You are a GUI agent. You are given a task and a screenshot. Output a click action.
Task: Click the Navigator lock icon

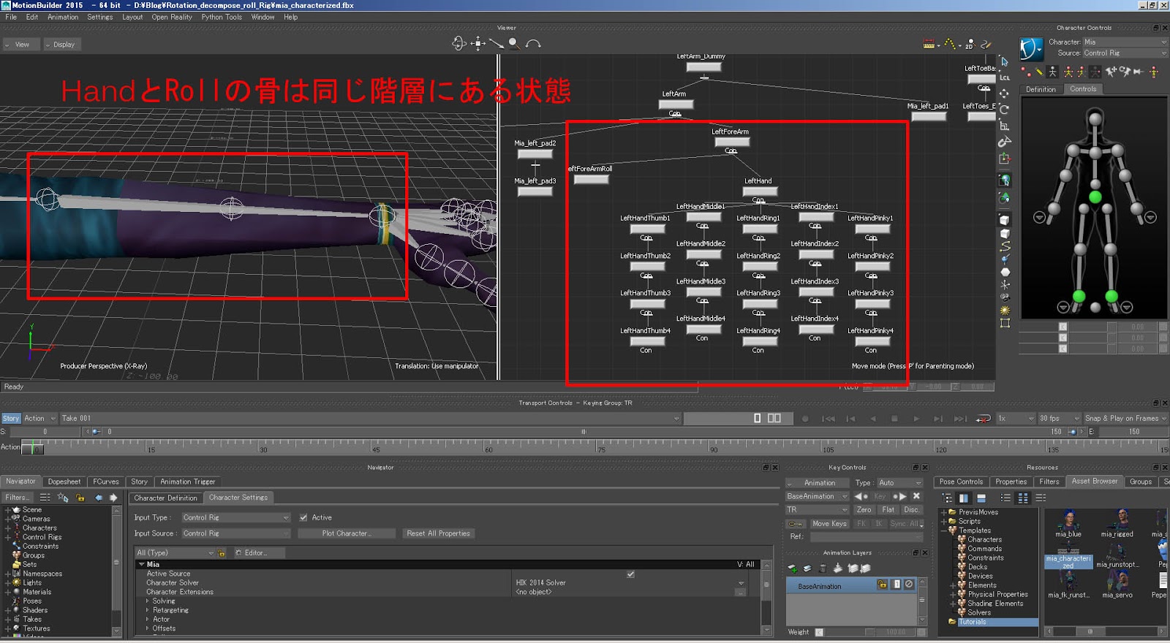80,498
